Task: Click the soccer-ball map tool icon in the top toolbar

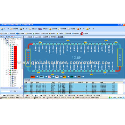Action: (x=30, y=29)
